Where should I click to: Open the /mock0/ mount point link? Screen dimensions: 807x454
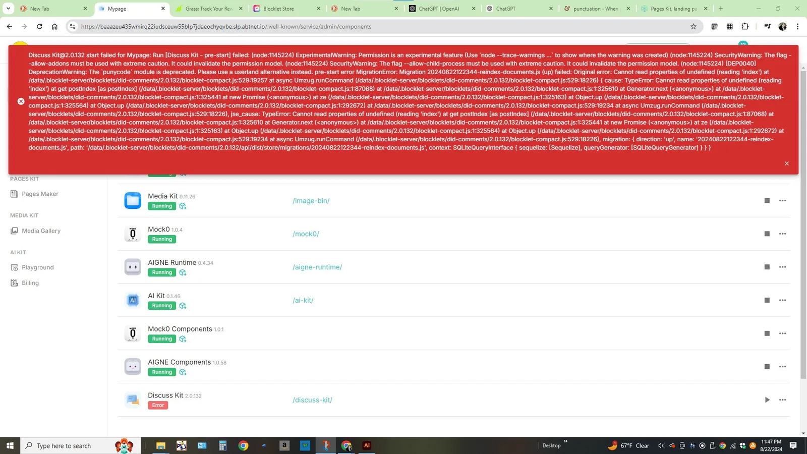point(306,234)
